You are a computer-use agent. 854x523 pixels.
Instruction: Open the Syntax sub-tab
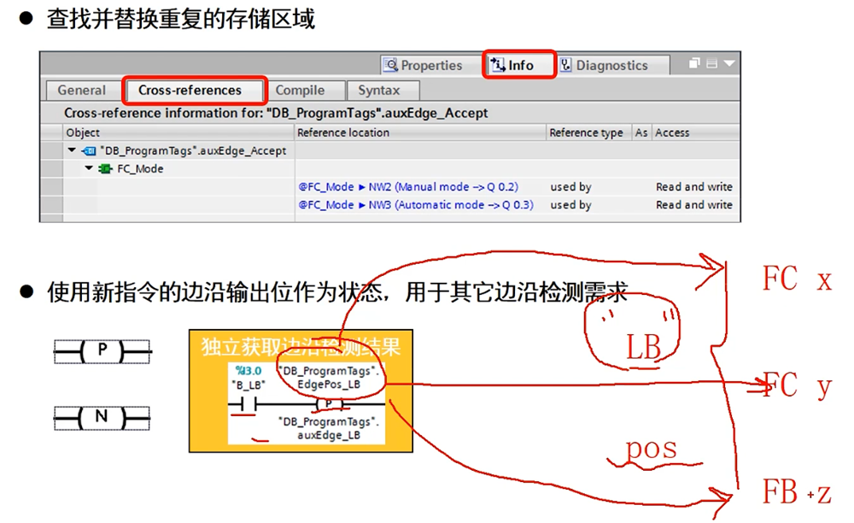pyautogui.click(x=378, y=90)
